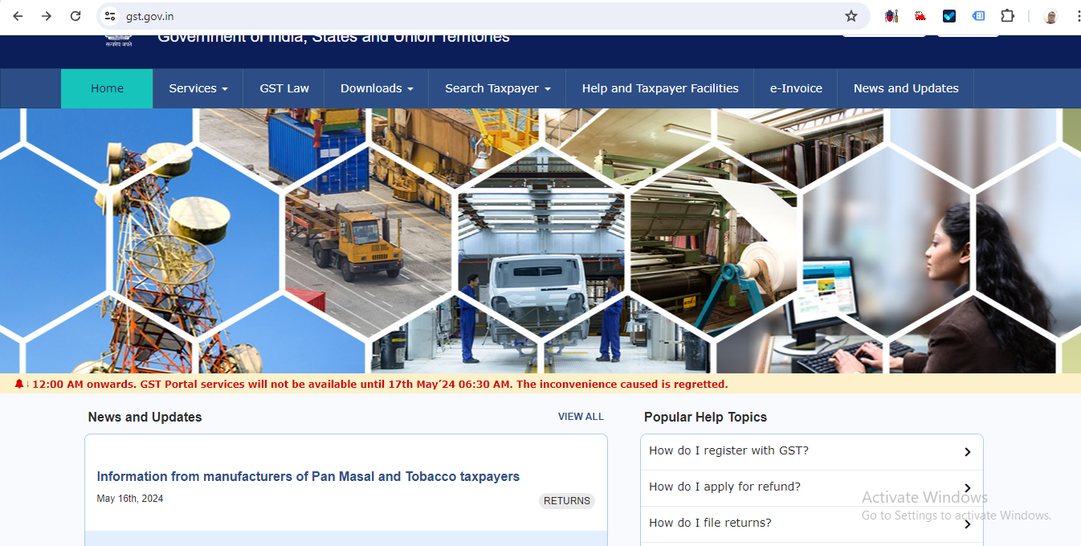Click the browser back arrow

point(18,16)
